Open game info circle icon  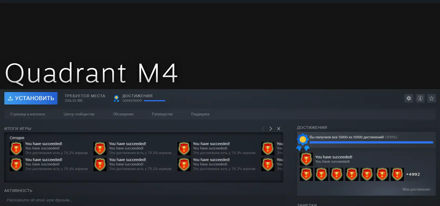420,98
